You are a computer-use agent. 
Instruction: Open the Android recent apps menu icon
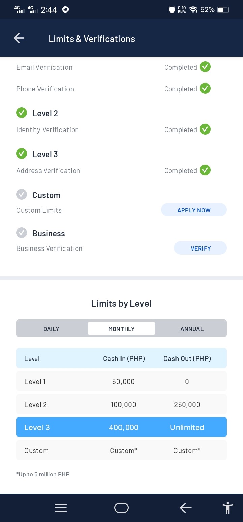[x=61, y=508]
